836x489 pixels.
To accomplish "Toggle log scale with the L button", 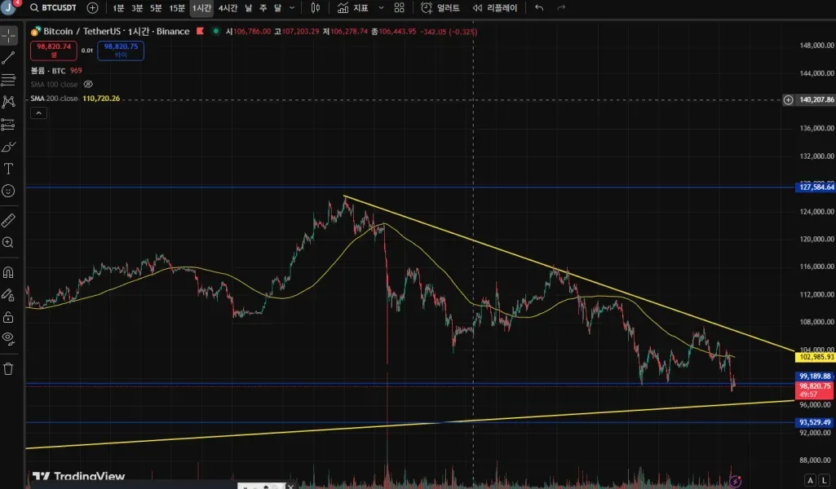I will tap(824, 481).
